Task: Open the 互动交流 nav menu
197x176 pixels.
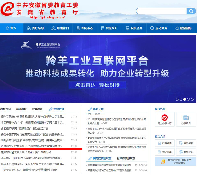Action: click(x=159, y=28)
